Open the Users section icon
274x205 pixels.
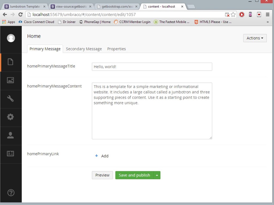tap(10, 135)
